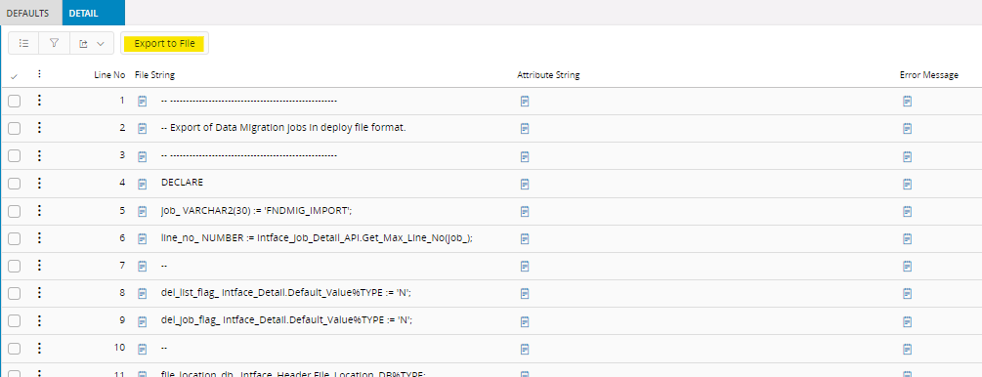The image size is (982, 377).
Task: Check the row checkbox for line 8
Action: coord(15,294)
